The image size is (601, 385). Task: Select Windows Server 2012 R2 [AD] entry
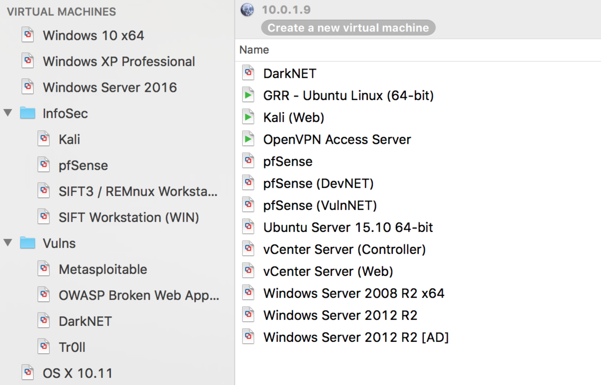tap(356, 337)
